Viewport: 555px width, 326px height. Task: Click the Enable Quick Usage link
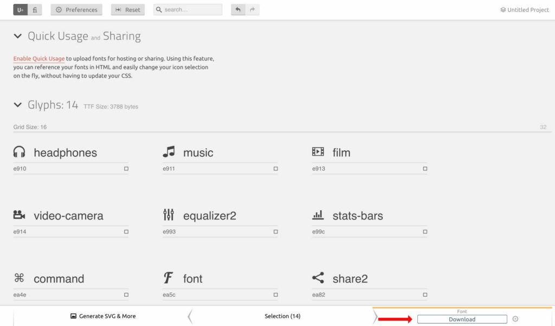[38, 58]
